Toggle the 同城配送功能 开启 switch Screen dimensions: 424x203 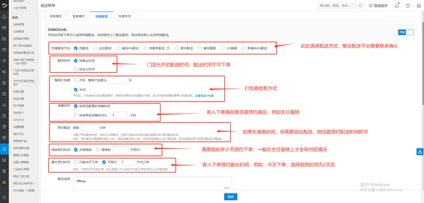(x=406, y=32)
